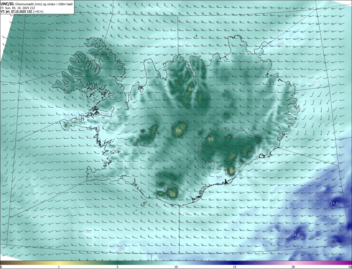352x269 pixels.
Task: Click the colour scale tick label 30
Action: (x=293, y=267)
